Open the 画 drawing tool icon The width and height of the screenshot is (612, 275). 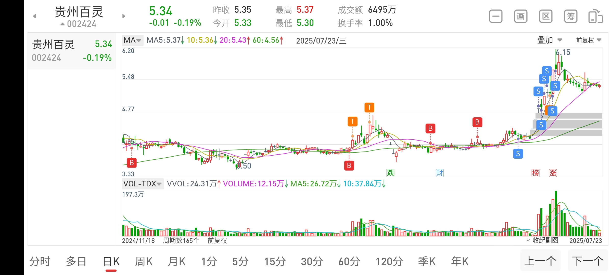coord(521,17)
